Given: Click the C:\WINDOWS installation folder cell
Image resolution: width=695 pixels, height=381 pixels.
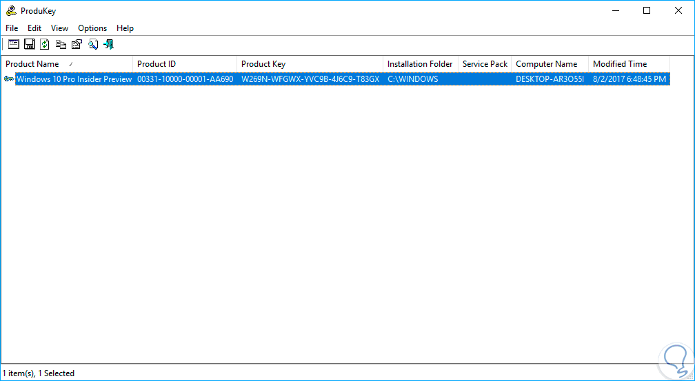Looking at the screenshot, I should coord(412,79).
